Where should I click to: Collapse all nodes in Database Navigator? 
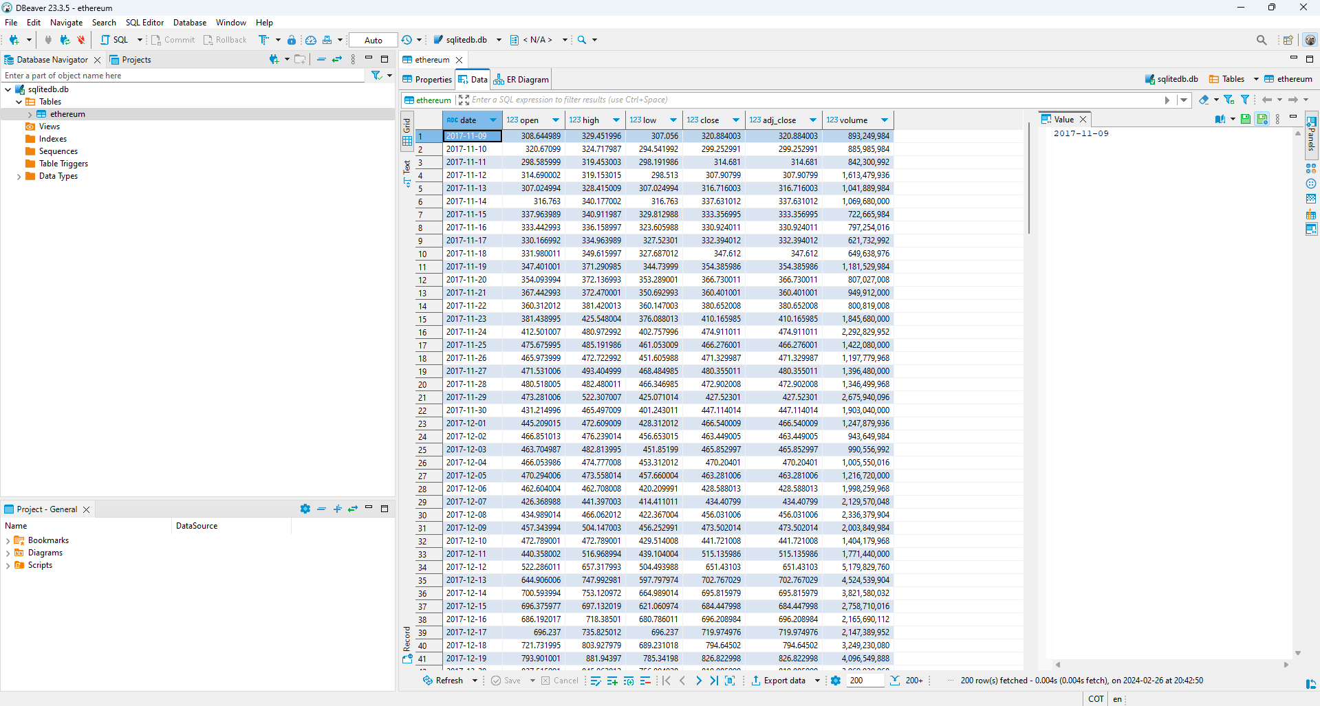point(321,60)
